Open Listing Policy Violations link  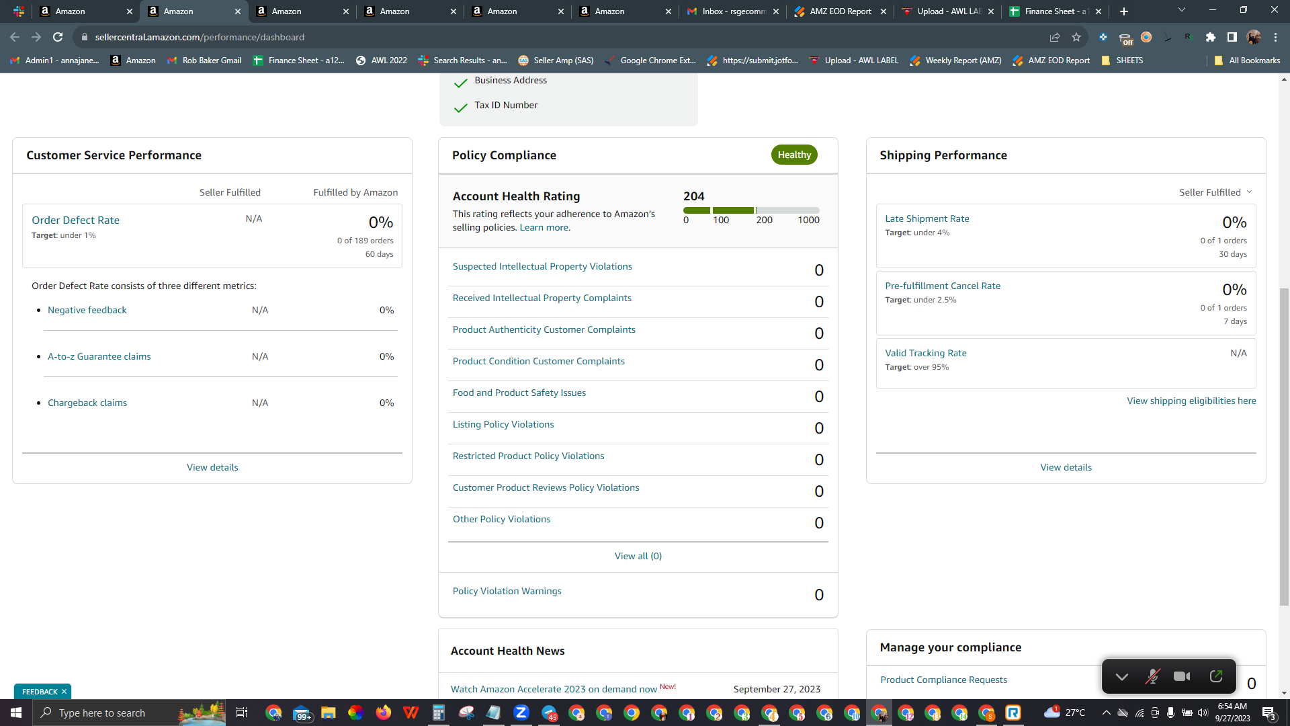tap(503, 424)
